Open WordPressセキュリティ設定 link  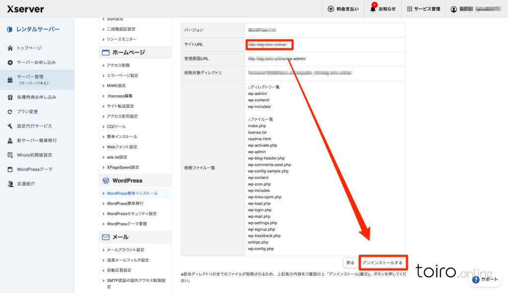click(131, 214)
